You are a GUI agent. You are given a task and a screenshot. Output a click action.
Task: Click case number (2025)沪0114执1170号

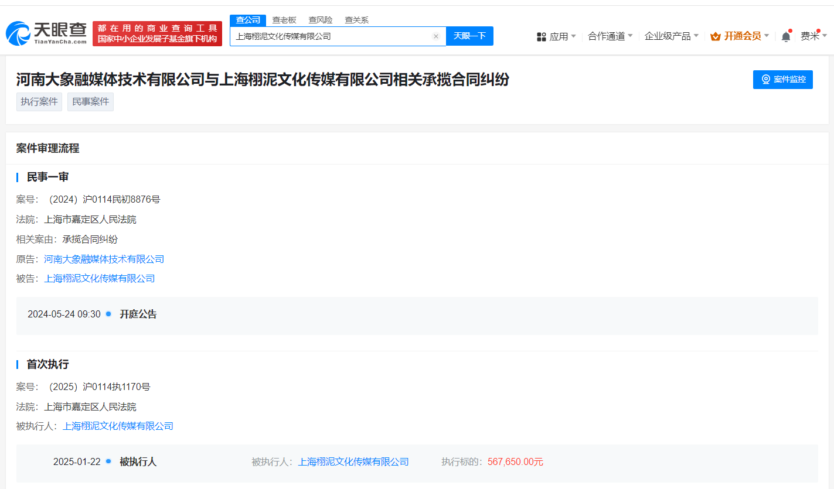tap(100, 387)
